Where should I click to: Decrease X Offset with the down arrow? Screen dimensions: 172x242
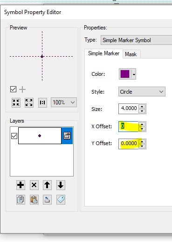coord(142,129)
